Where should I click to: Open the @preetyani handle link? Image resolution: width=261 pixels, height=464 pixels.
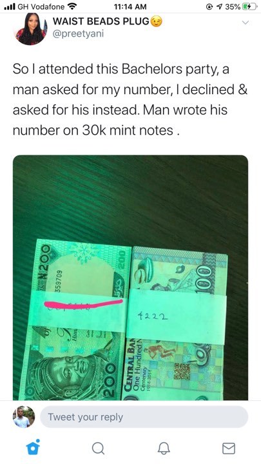click(x=78, y=34)
